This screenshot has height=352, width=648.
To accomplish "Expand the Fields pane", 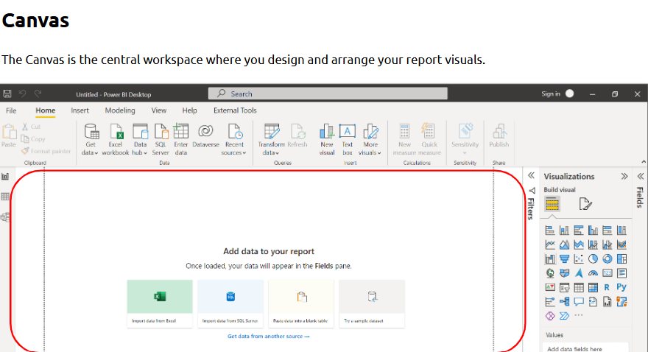I will click(x=640, y=177).
